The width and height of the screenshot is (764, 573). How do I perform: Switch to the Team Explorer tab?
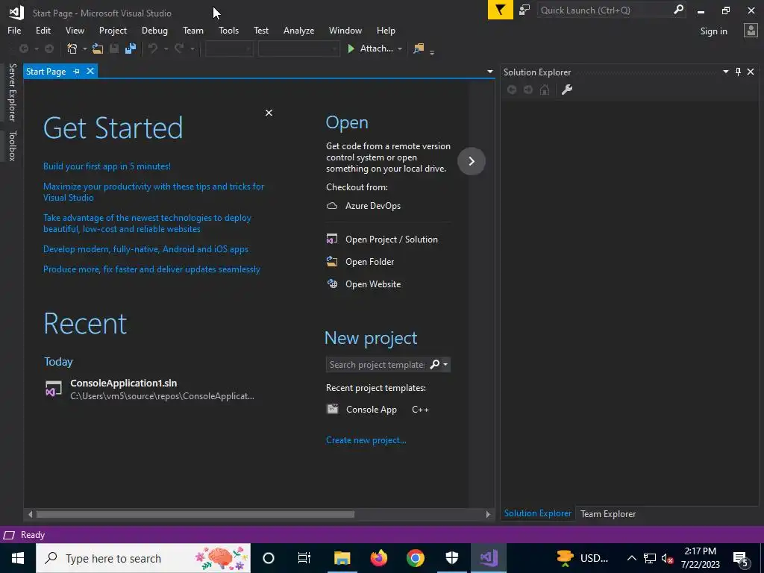click(x=607, y=513)
